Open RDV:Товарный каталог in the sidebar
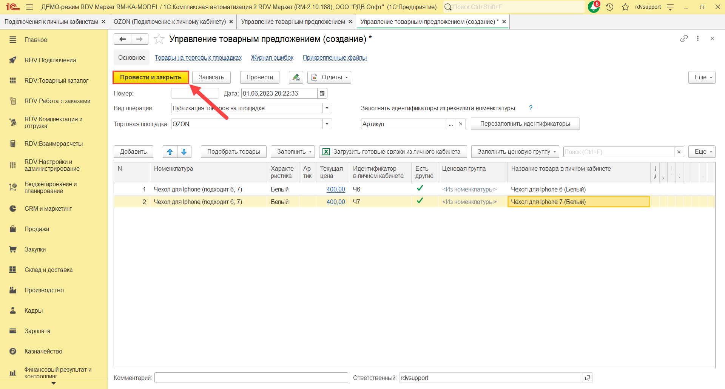Viewport: 725px width, 389px height. [x=56, y=80]
